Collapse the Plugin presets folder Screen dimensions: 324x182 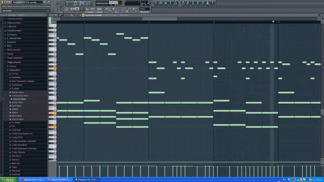tap(14, 62)
